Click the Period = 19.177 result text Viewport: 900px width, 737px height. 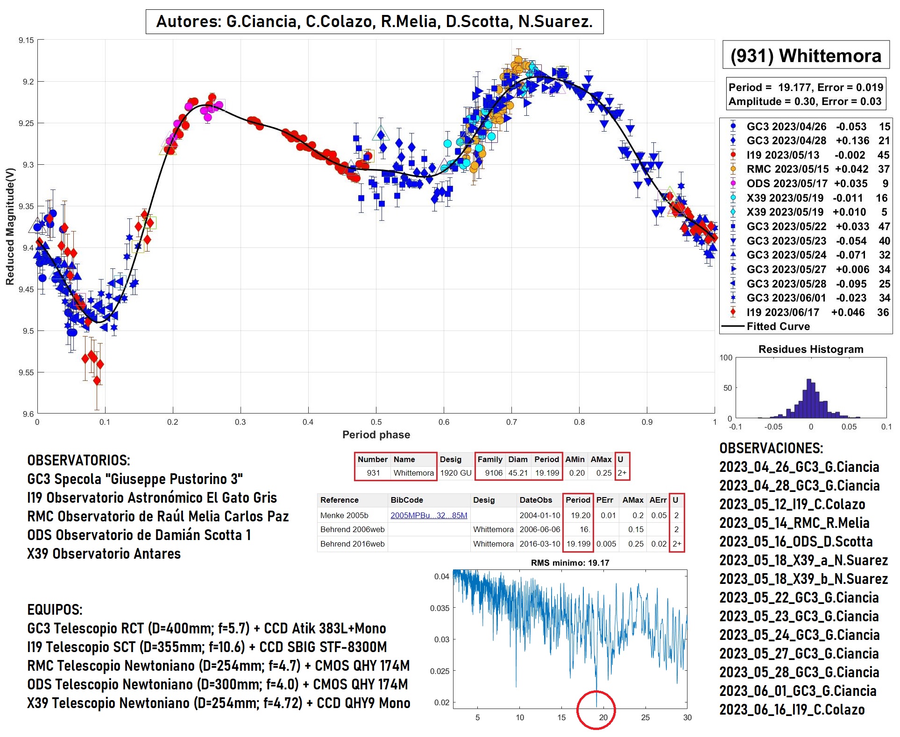point(806,87)
